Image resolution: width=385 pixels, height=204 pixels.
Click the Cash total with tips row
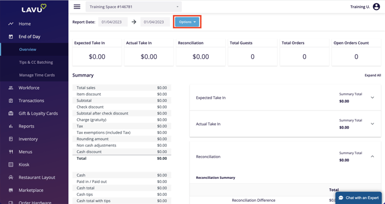point(122,201)
